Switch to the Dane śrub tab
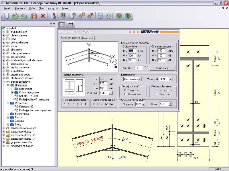Image resolution: width=229 pixels, height=171 pixels. coord(88,38)
